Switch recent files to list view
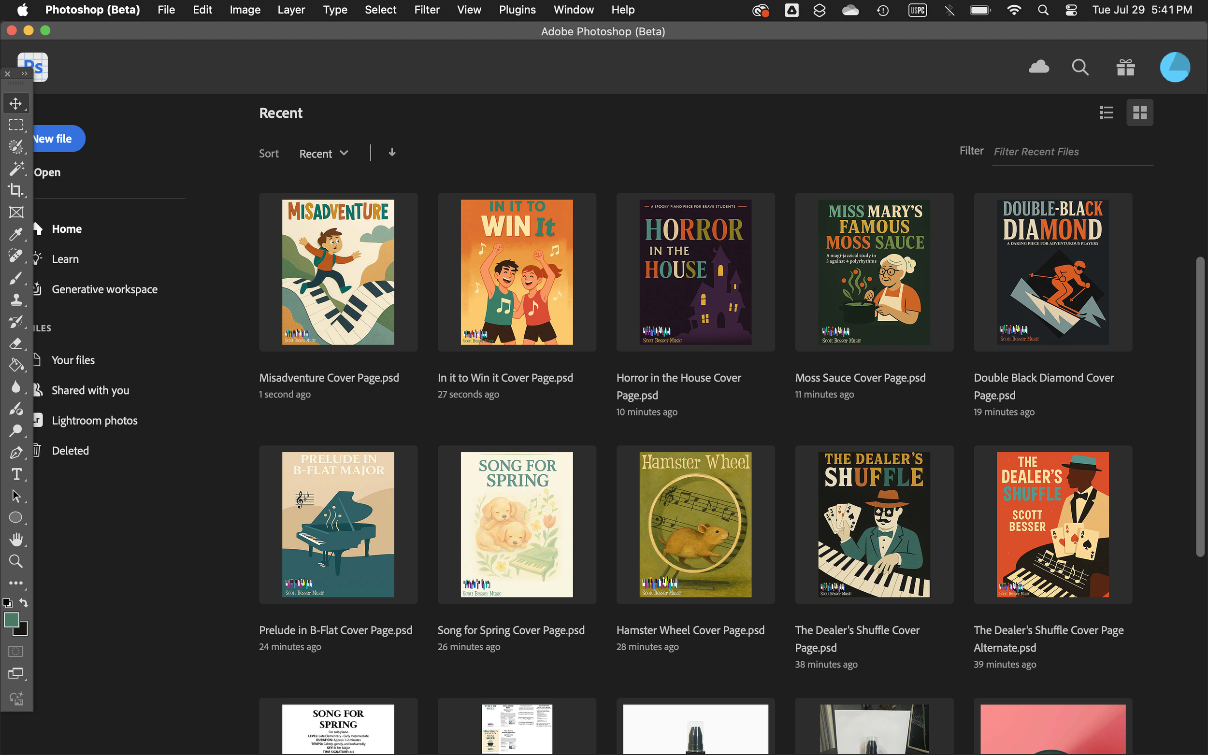This screenshot has height=755, width=1208. [1106, 113]
